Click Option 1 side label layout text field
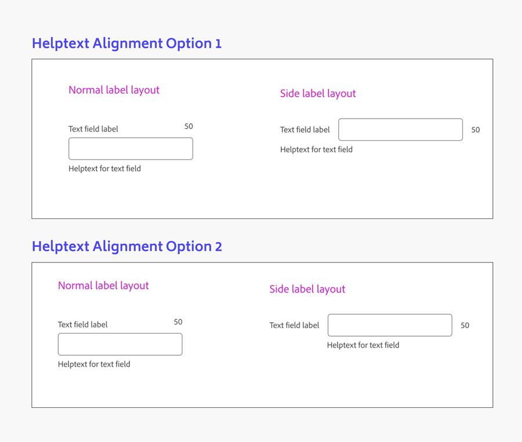The height and width of the screenshot is (442, 522). coord(400,129)
